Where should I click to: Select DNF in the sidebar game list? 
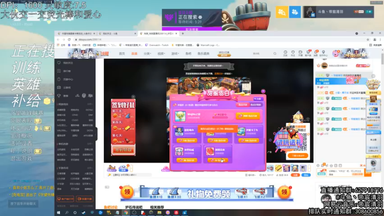[91, 115]
